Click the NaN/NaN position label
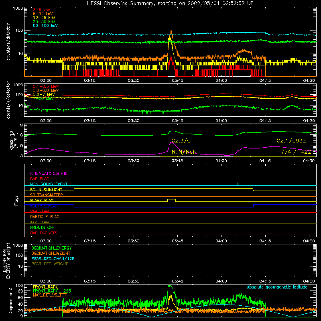The width and height of the screenshot is (321, 321). point(184,152)
